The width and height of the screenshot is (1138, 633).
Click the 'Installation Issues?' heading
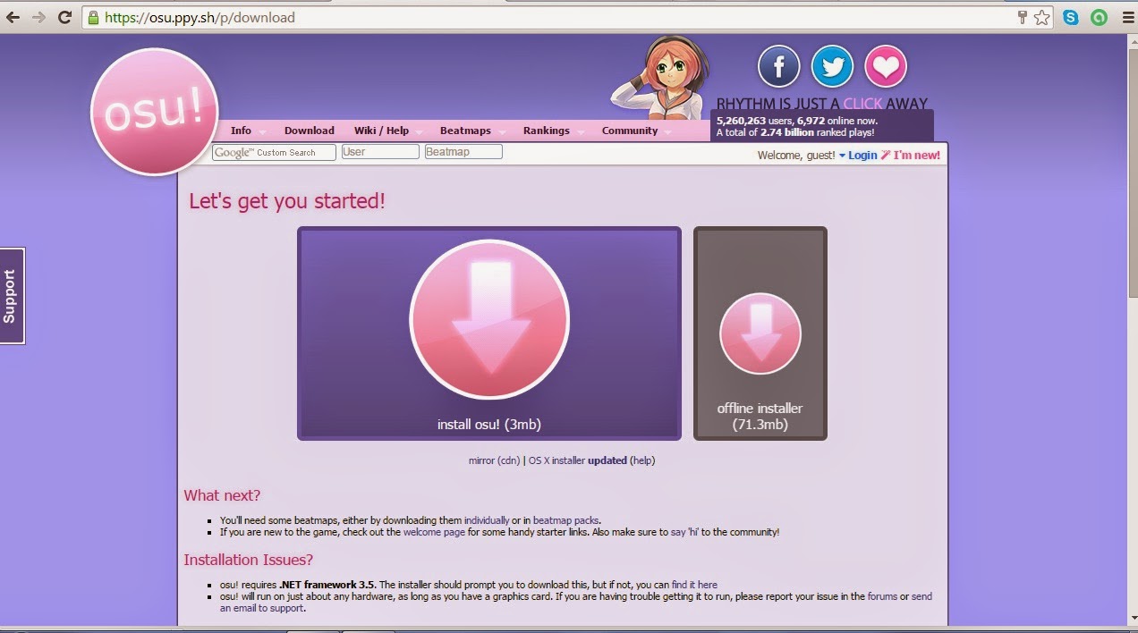coord(249,560)
